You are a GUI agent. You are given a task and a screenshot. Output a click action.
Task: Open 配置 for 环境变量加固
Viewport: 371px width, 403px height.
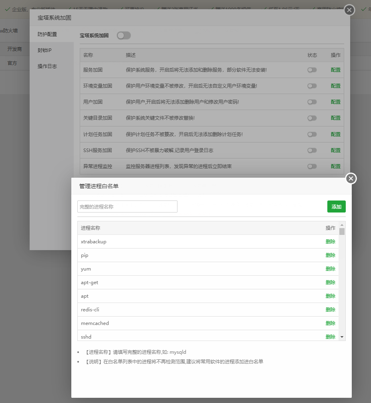pyautogui.click(x=335, y=86)
